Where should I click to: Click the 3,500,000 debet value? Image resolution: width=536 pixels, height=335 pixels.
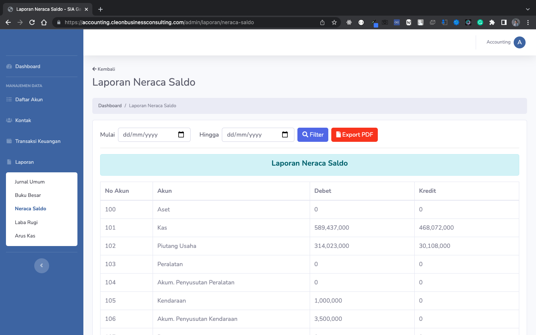[328, 319]
